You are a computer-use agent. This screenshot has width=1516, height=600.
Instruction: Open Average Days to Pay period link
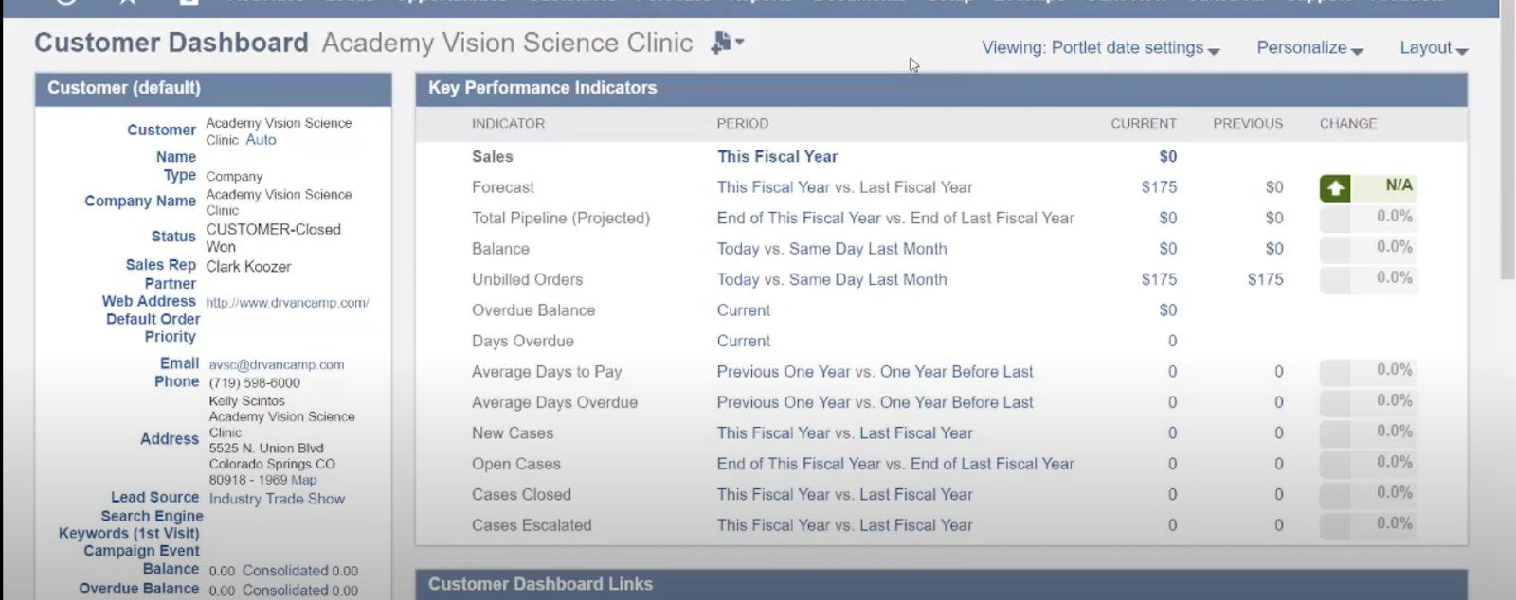(875, 372)
